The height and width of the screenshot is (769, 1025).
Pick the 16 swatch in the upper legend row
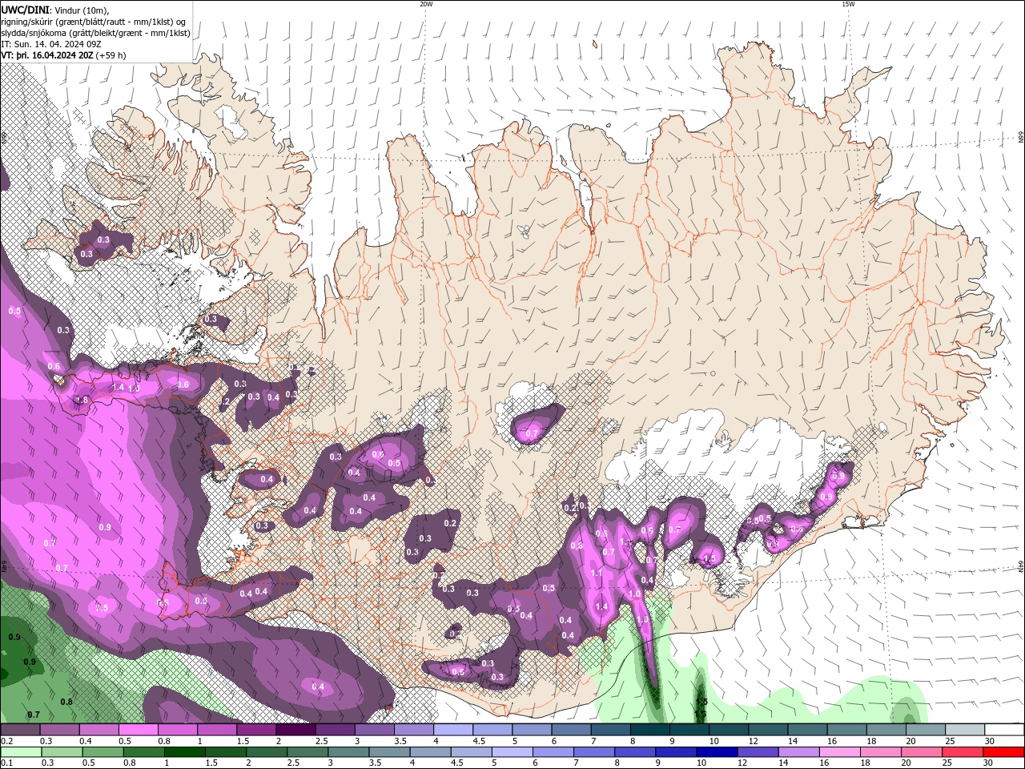(x=847, y=730)
